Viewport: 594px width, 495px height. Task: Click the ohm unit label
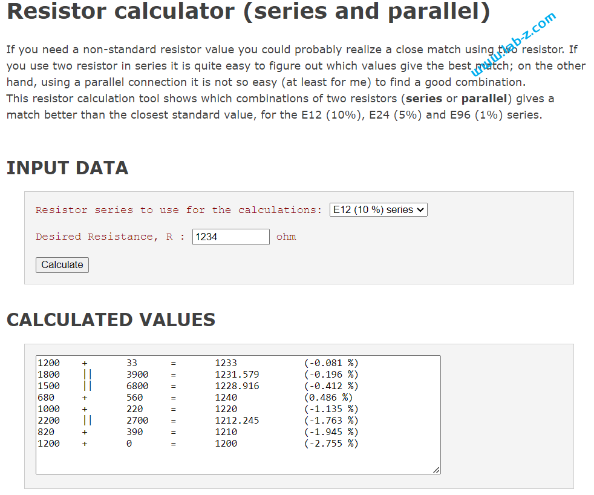[286, 237]
